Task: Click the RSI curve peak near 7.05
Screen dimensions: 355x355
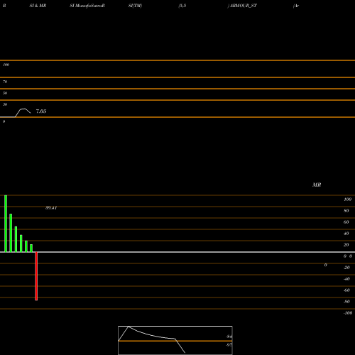Action: 23,109
